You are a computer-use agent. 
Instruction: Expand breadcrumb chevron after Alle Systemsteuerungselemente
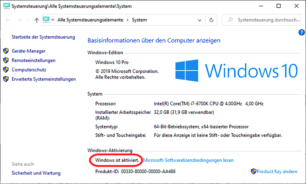(x=127, y=20)
